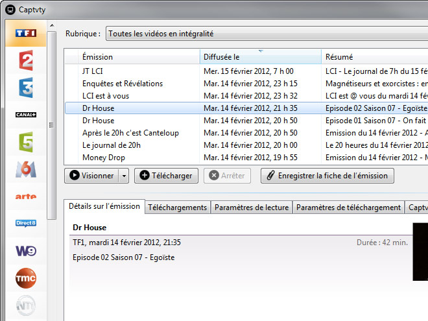Select the TMC channel logo

(26, 278)
